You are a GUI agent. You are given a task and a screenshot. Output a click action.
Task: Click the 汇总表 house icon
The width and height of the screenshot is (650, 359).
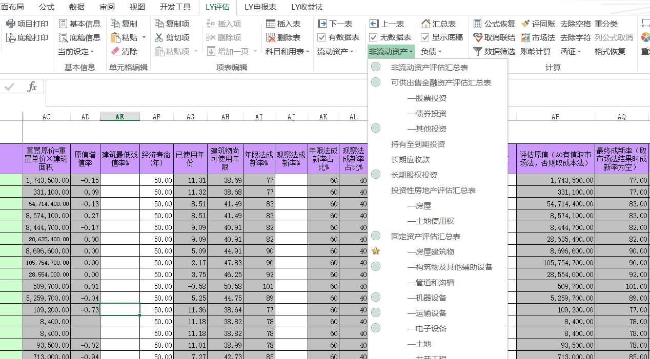coord(425,24)
